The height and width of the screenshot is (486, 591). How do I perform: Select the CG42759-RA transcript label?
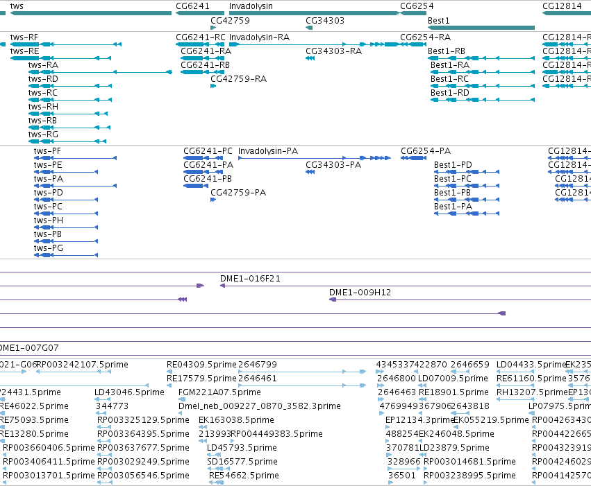coord(239,78)
